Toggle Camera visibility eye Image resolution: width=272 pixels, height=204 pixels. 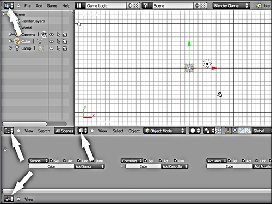[x=52, y=34]
